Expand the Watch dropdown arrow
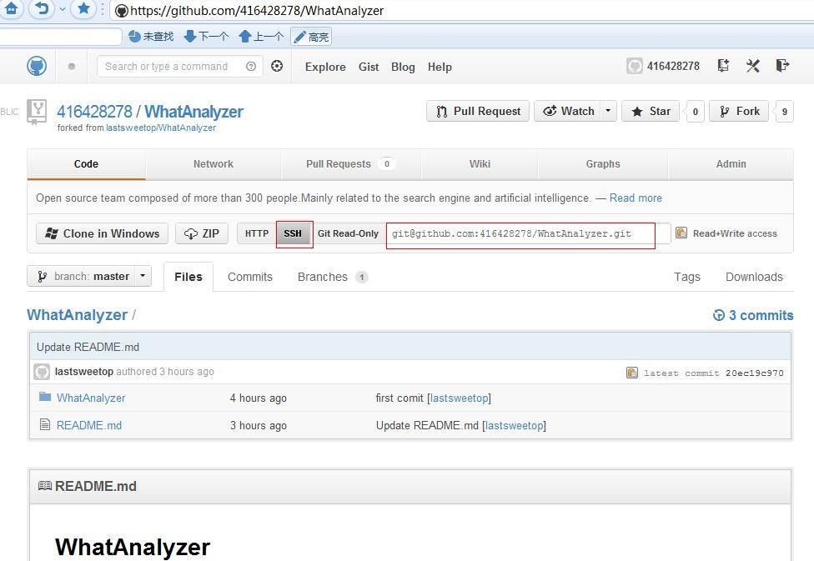 (606, 110)
